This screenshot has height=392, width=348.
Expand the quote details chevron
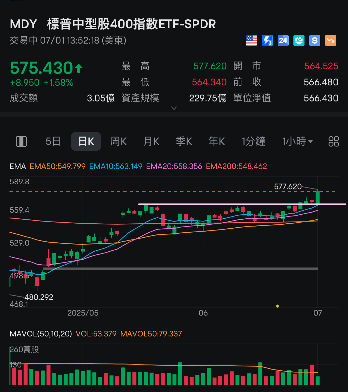coord(174,108)
